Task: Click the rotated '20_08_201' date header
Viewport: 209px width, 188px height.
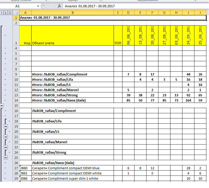Action: (x=152, y=35)
